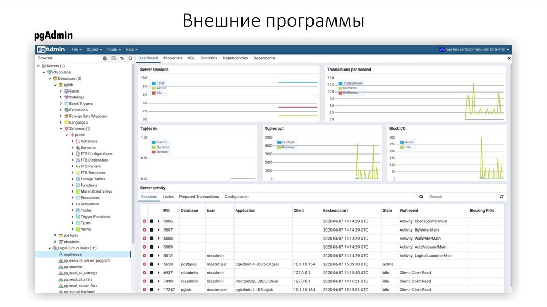This screenshot has height=307, width=547.
Task: Open the Query Tool browser toolbar icon
Action: point(105,58)
